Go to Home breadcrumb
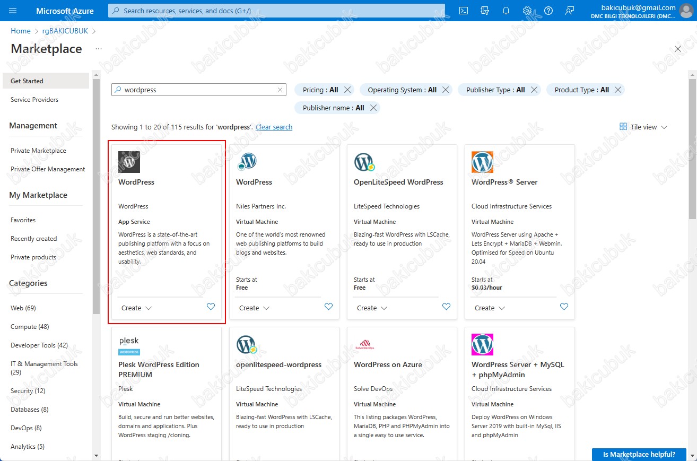The image size is (697, 461). pos(21,31)
